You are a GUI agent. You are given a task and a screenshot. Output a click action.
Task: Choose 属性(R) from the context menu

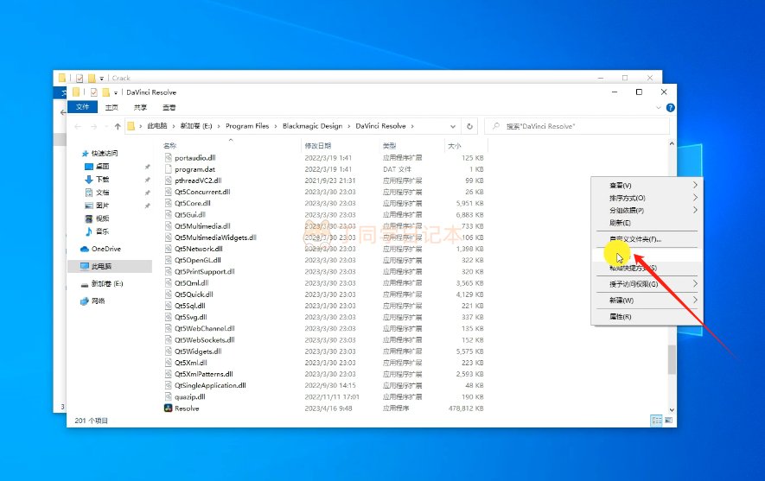[x=621, y=317]
